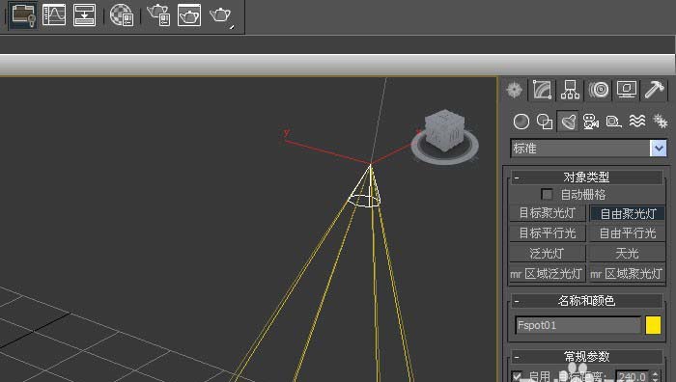Image resolution: width=676 pixels, height=382 pixels.
Task: Enable the 自动栅格 checkbox
Action: [x=547, y=194]
